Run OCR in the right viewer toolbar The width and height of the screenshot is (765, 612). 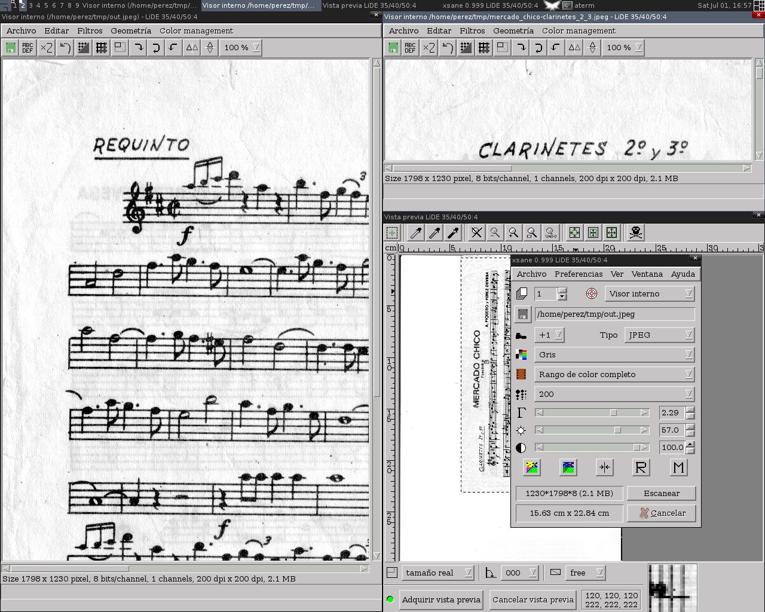[411, 48]
